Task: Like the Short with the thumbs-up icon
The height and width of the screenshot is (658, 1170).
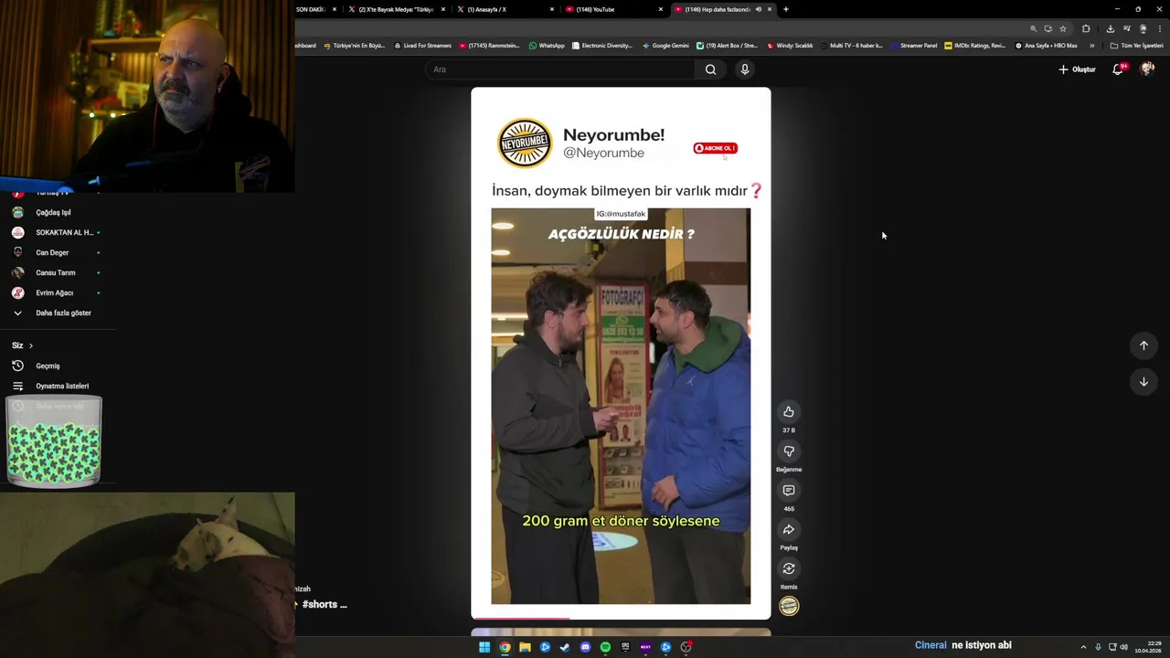Action: coord(789,412)
